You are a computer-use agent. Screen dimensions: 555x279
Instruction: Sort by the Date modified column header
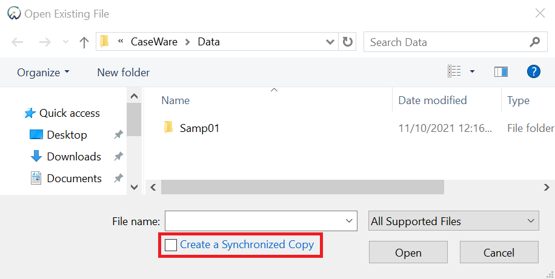coord(433,100)
